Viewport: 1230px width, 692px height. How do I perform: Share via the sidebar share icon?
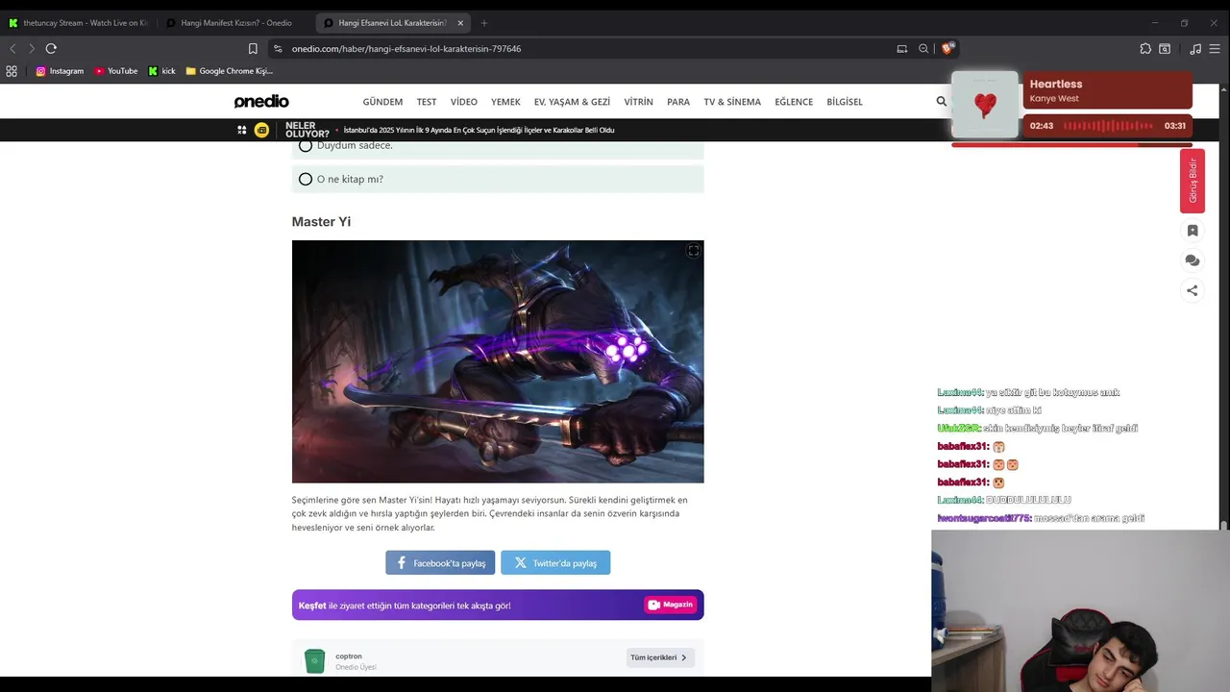[1193, 290]
